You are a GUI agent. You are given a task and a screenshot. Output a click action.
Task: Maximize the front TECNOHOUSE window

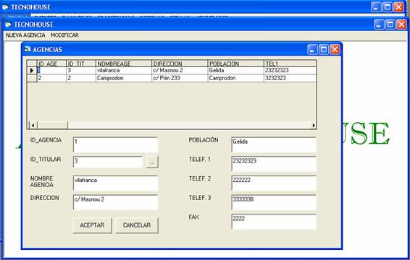[390, 25]
